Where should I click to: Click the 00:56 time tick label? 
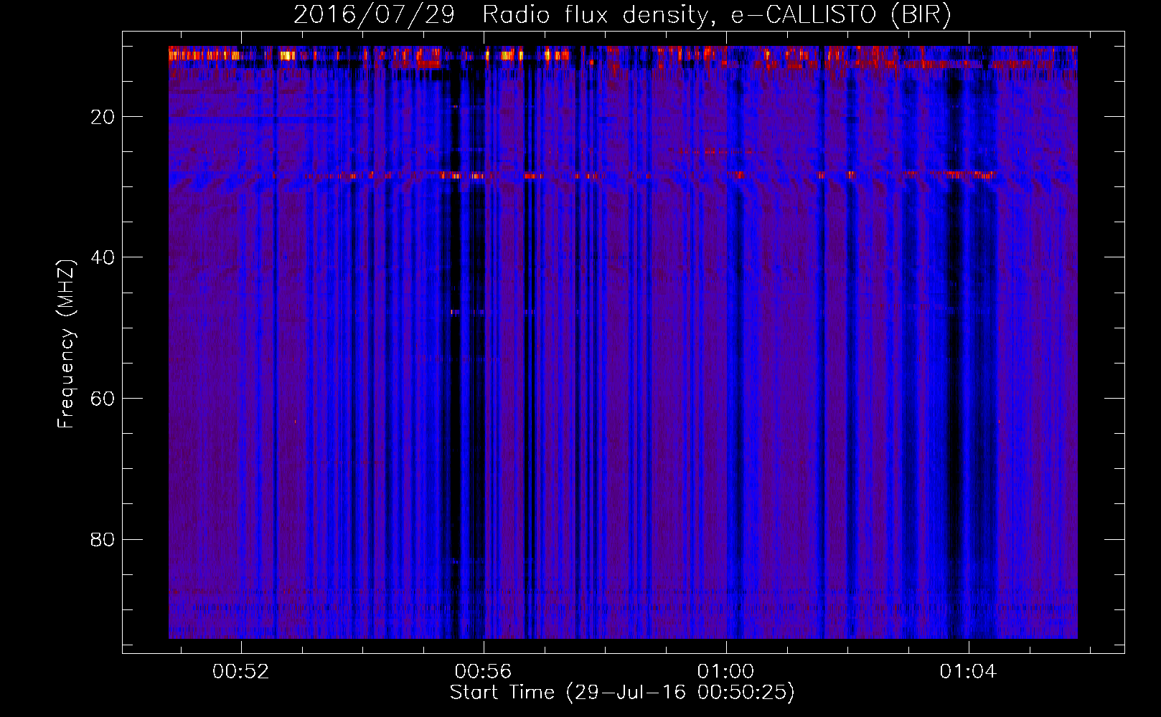click(484, 671)
